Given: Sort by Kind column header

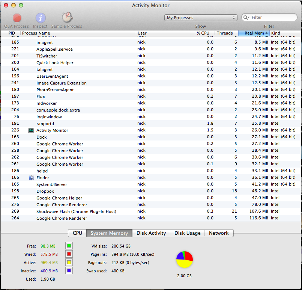Looking at the screenshot, I should point(285,33).
